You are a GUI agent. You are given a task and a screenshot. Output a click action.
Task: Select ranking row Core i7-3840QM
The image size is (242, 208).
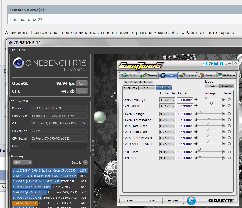tap(50, 198)
